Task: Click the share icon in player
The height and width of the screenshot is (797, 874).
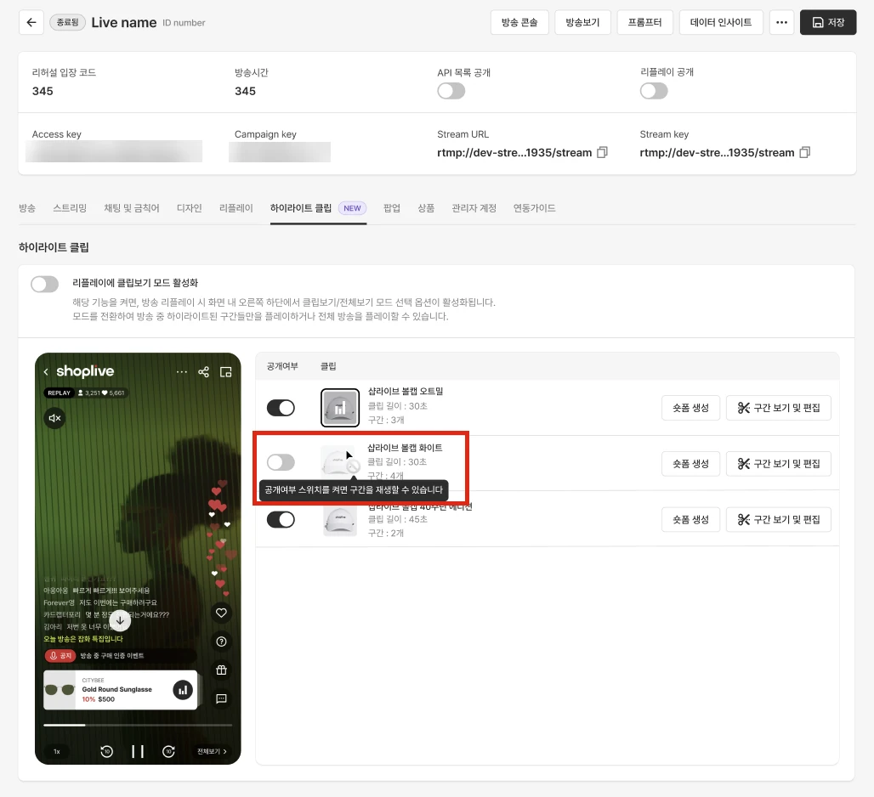Action: 203,371
